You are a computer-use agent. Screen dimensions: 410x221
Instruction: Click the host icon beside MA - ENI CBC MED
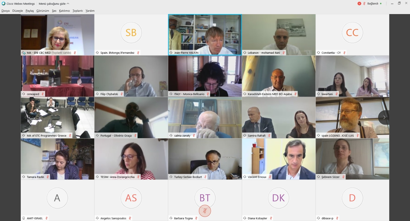(x=24, y=53)
